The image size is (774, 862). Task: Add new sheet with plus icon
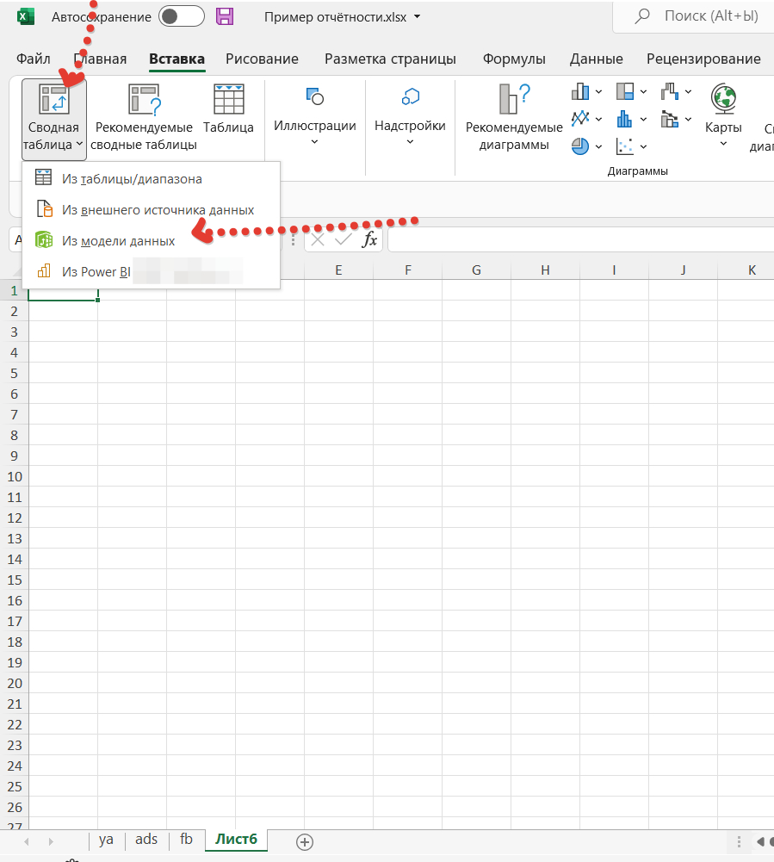tap(304, 841)
